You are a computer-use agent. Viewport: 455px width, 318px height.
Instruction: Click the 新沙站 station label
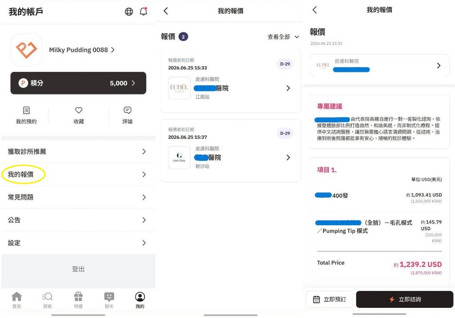202,166
